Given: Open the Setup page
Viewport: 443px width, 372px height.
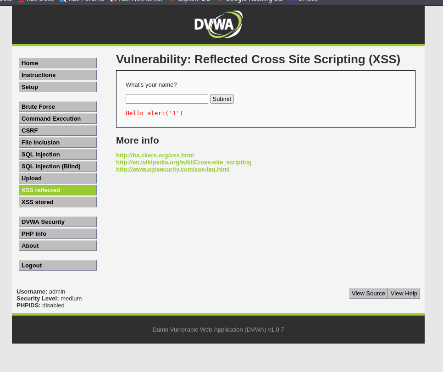Looking at the screenshot, I should [x=58, y=87].
